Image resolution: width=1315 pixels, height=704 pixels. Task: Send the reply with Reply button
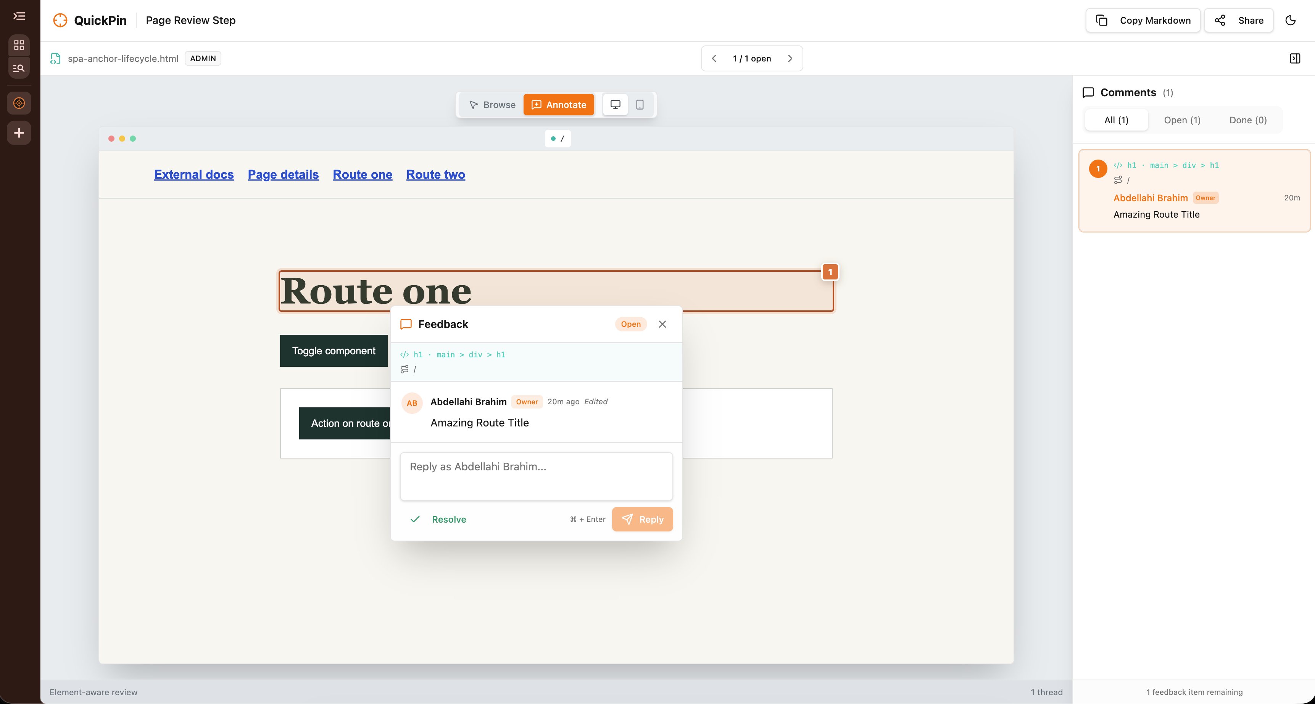tap(642, 520)
